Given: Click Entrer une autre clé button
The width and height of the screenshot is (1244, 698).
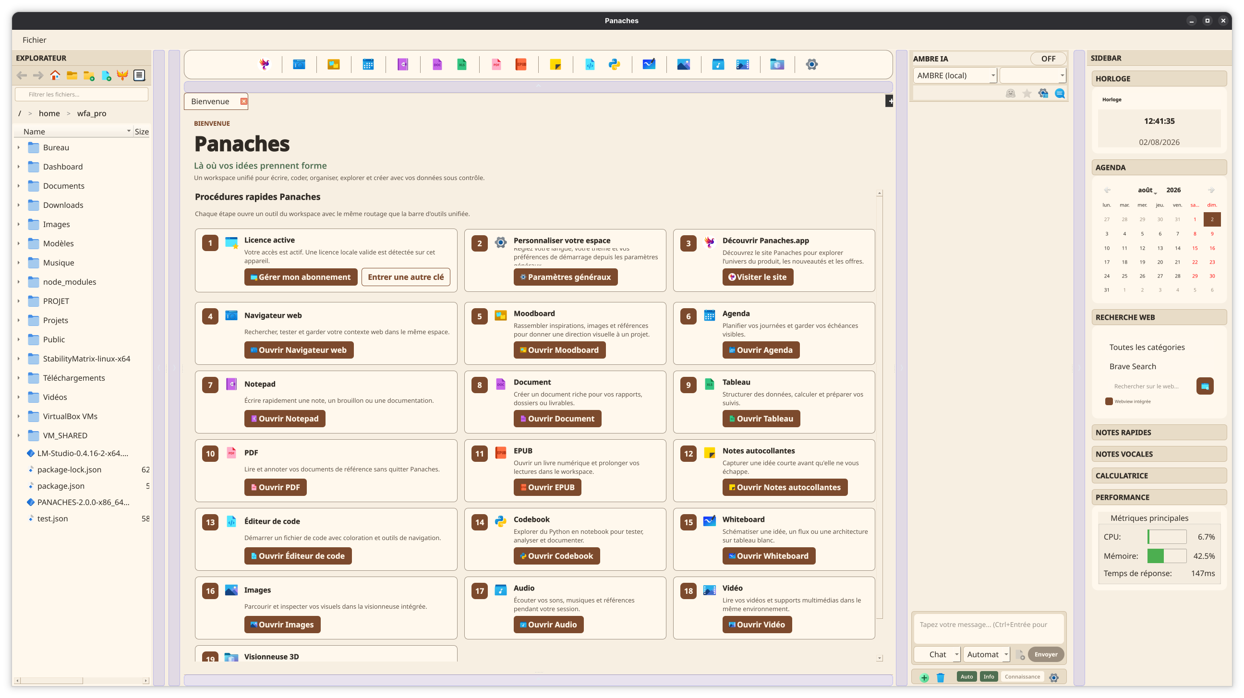Looking at the screenshot, I should pos(406,277).
